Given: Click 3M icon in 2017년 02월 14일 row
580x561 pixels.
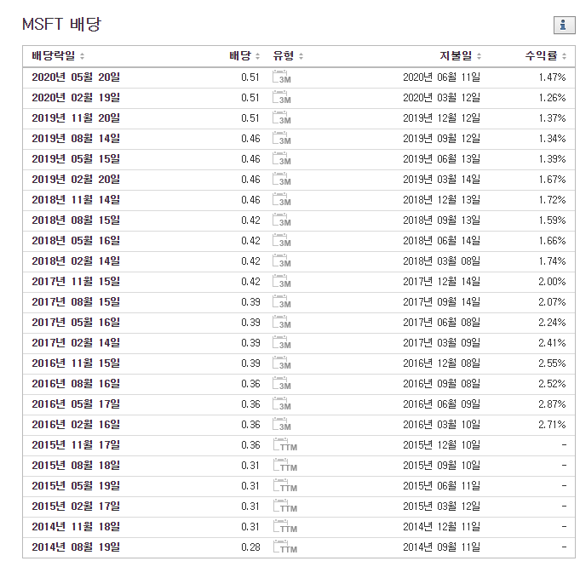Looking at the screenshot, I should tap(282, 343).
